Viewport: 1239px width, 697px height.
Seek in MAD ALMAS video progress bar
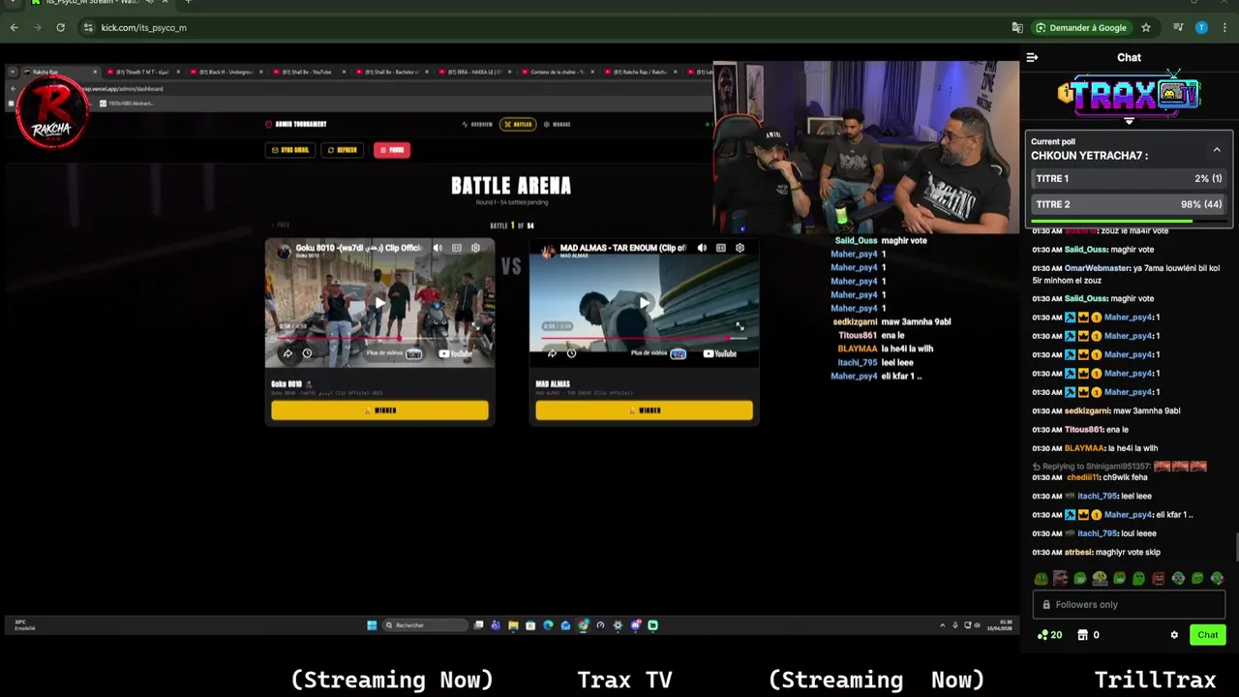tap(644, 339)
